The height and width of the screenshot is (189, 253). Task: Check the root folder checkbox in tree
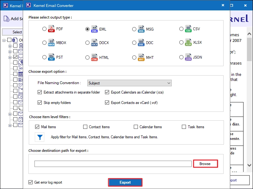pos(9,40)
